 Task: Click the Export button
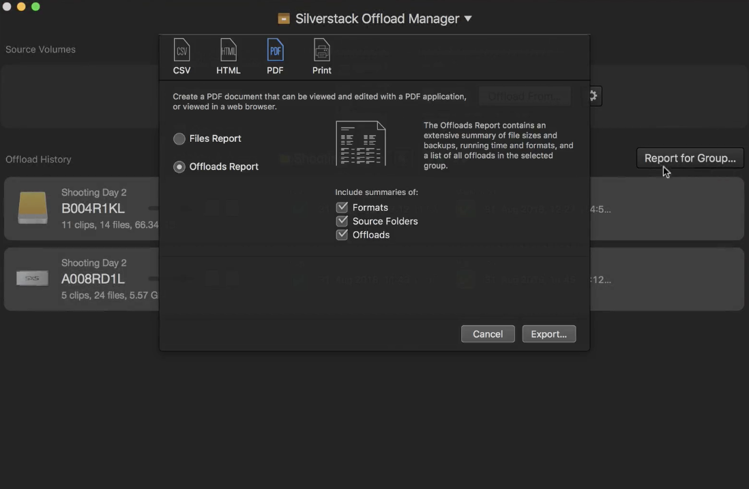548,334
